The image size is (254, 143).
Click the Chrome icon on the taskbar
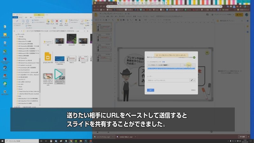tap(71, 141)
